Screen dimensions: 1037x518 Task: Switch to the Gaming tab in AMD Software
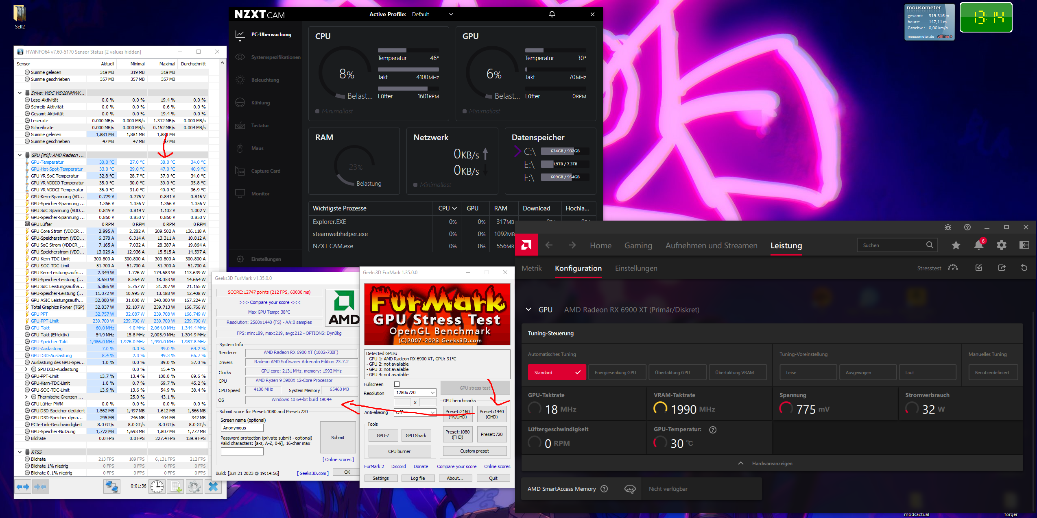pyautogui.click(x=638, y=245)
